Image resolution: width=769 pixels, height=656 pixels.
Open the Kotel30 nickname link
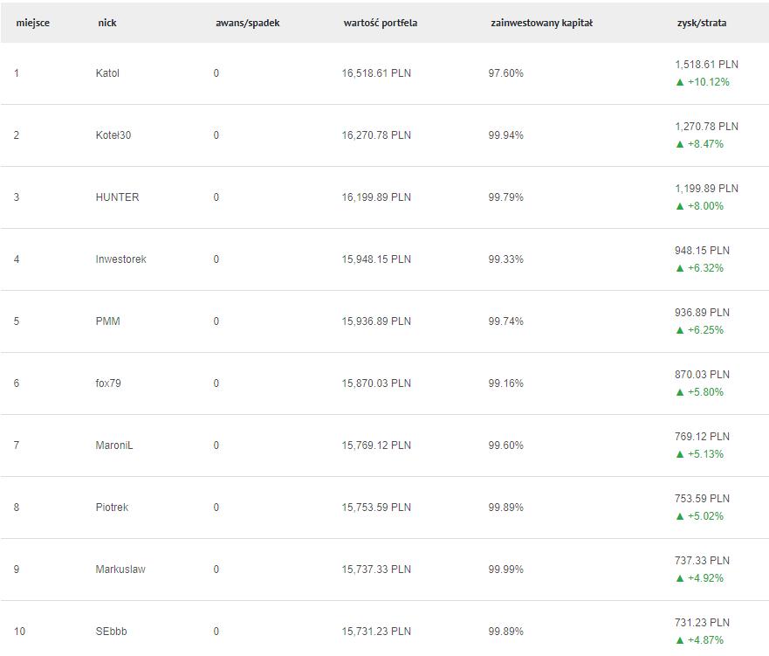[113, 135]
